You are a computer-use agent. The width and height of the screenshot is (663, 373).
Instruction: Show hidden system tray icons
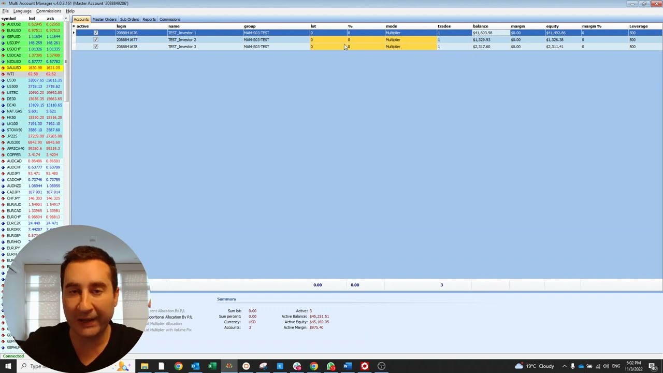(x=564, y=366)
